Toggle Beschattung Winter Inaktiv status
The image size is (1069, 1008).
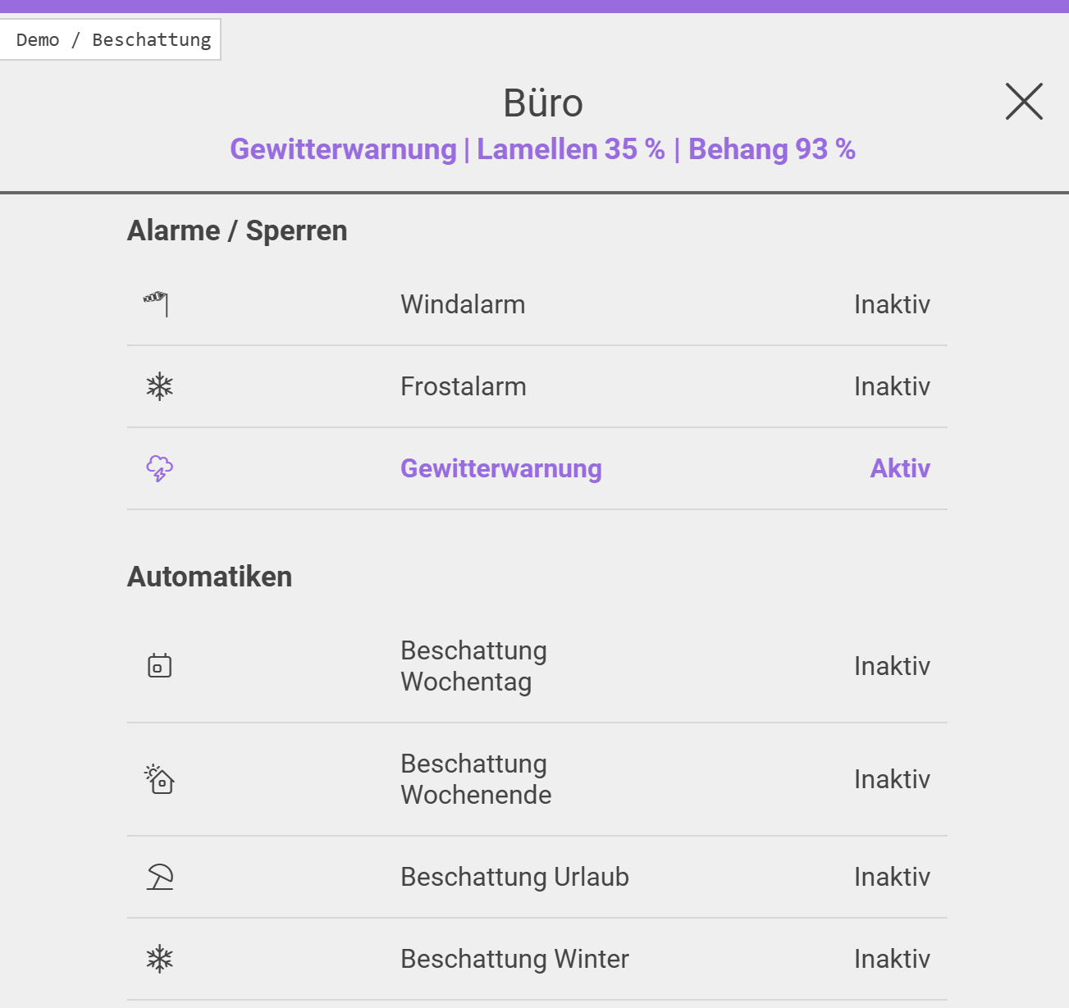[x=892, y=959]
